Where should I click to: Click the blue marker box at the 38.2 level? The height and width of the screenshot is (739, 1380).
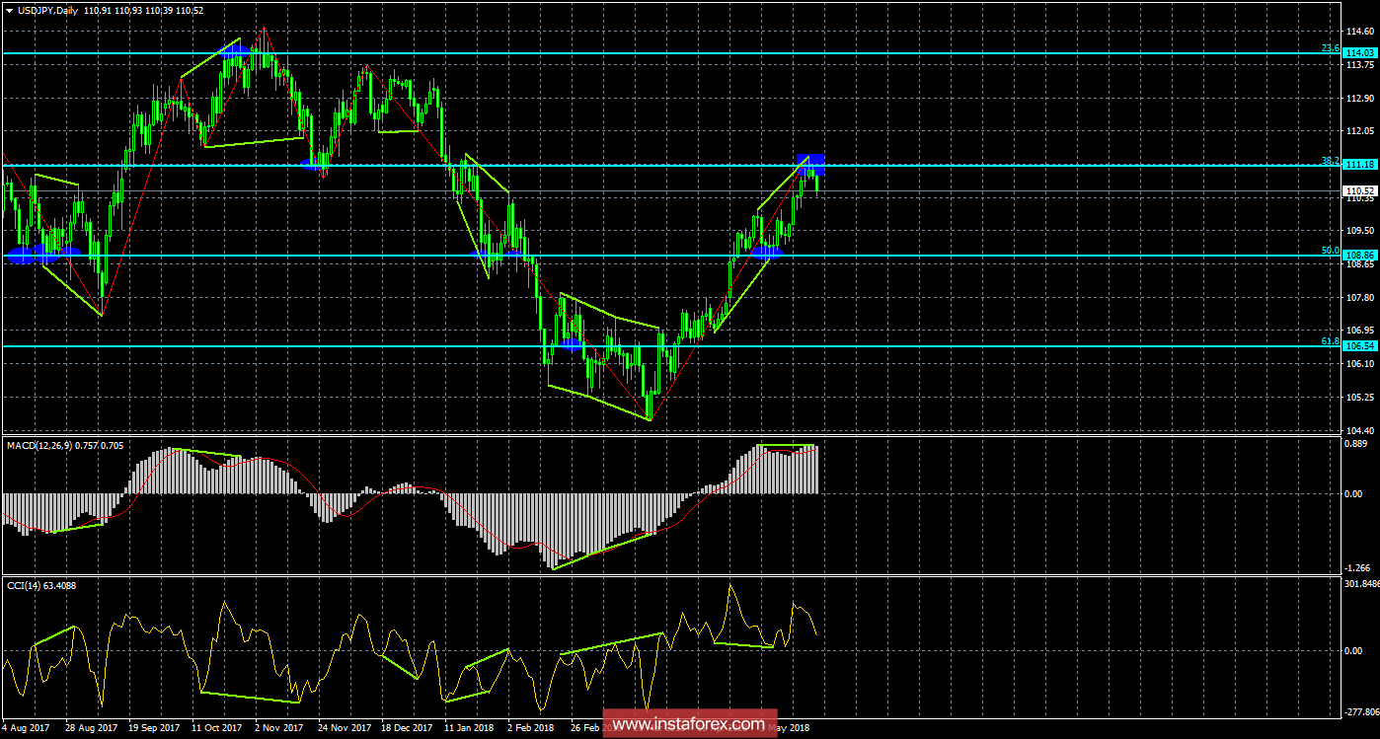(x=811, y=165)
